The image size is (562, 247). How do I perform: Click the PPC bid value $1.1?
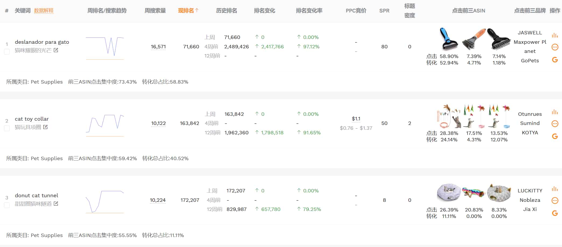tap(356, 118)
